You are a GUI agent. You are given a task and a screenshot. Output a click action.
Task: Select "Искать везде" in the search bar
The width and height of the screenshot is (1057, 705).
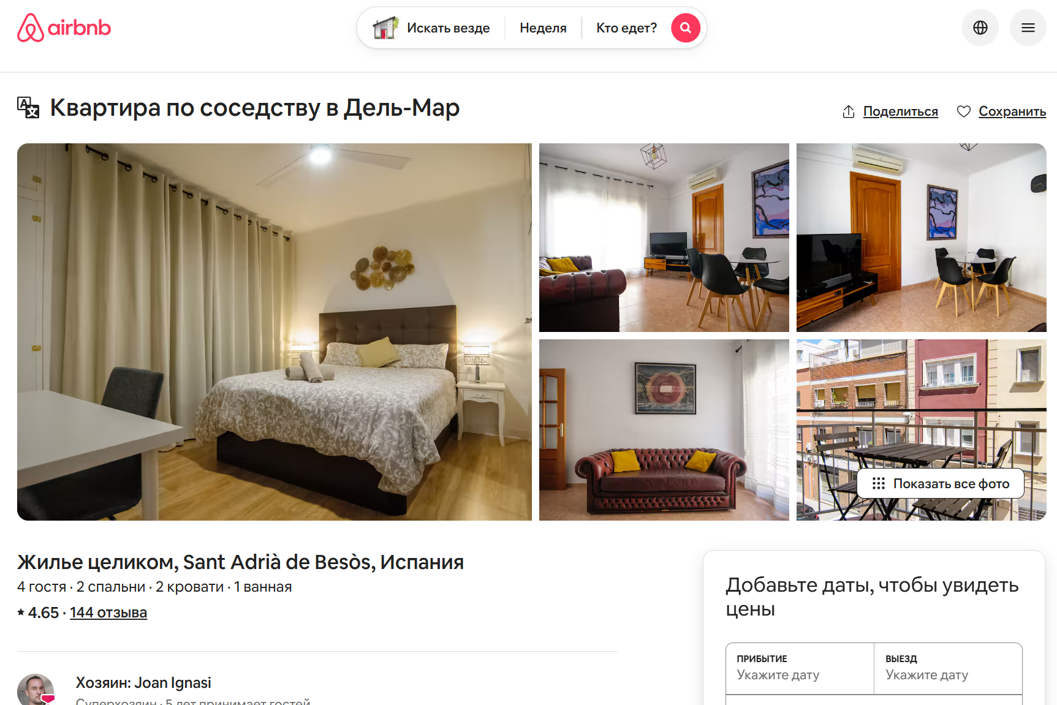coord(448,28)
